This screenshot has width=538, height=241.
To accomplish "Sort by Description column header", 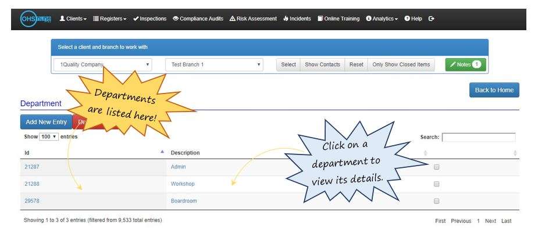I will [186, 153].
